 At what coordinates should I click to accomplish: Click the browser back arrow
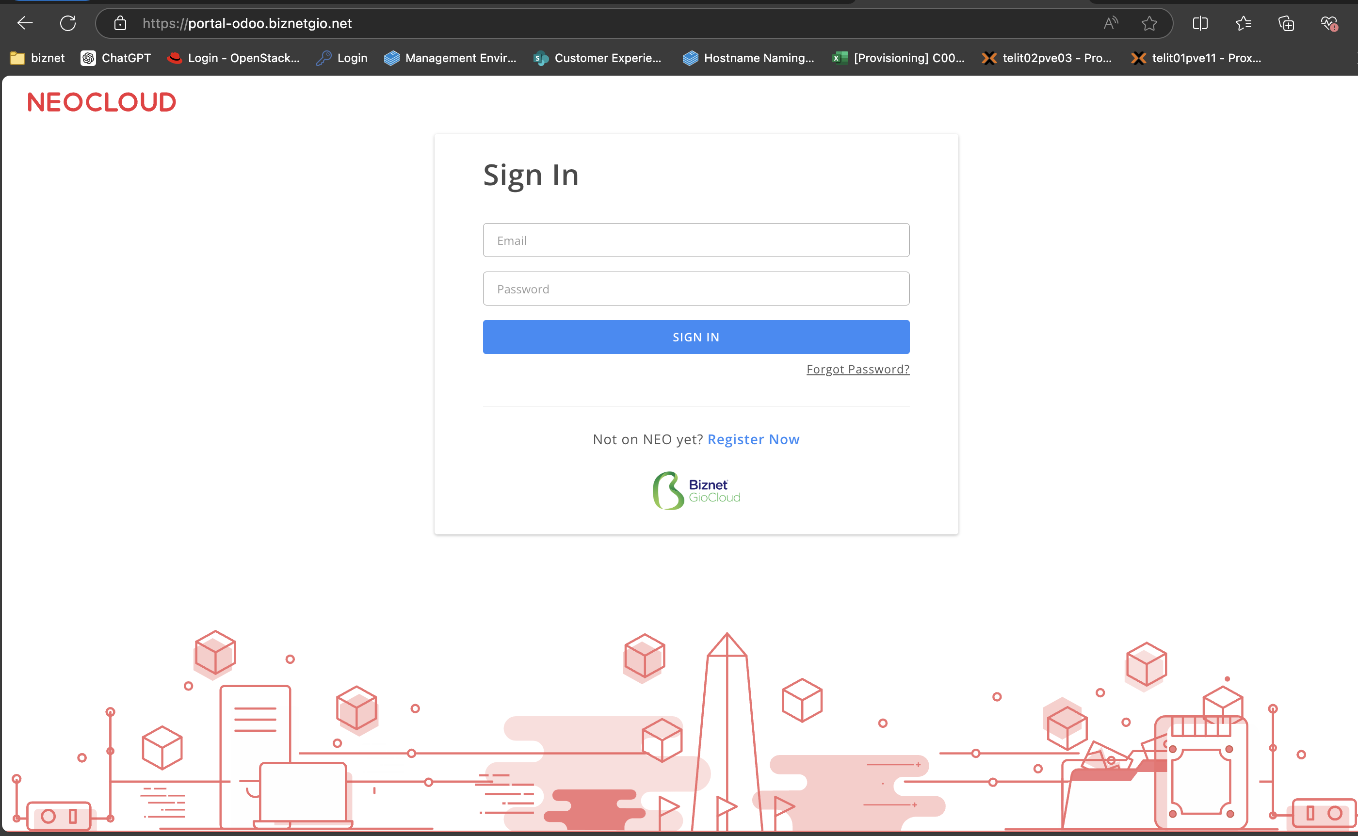[25, 23]
